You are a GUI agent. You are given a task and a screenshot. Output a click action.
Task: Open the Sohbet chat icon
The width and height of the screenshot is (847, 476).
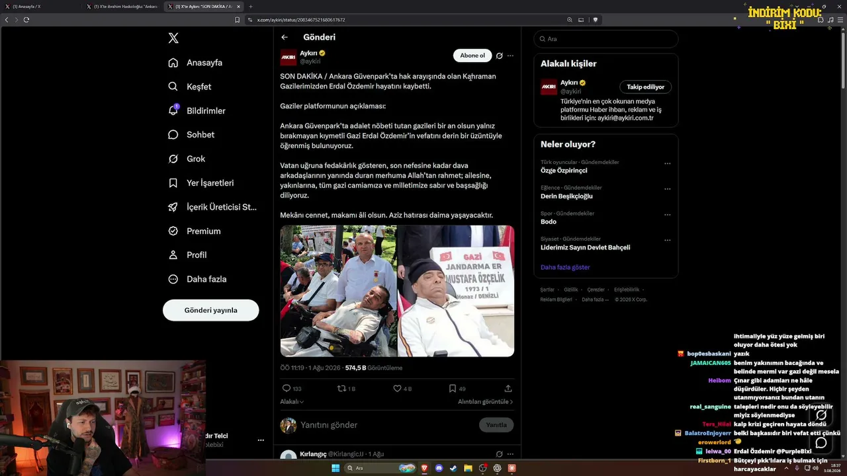(x=173, y=135)
